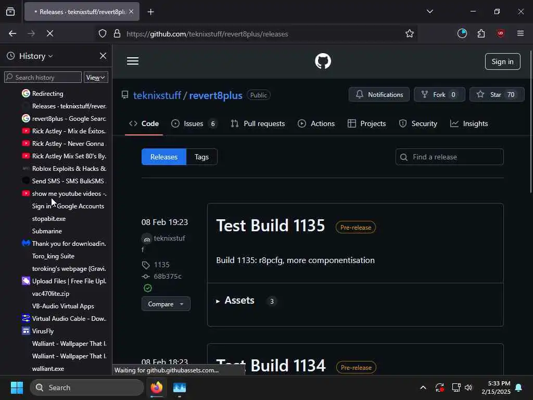Switch to the Issues tab
This screenshot has width=533, height=400.
coord(194,123)
